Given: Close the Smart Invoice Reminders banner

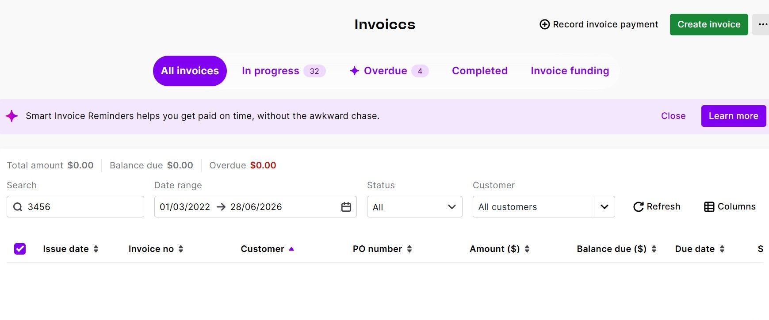Looking at the screenshot, I should pos(673,116).
